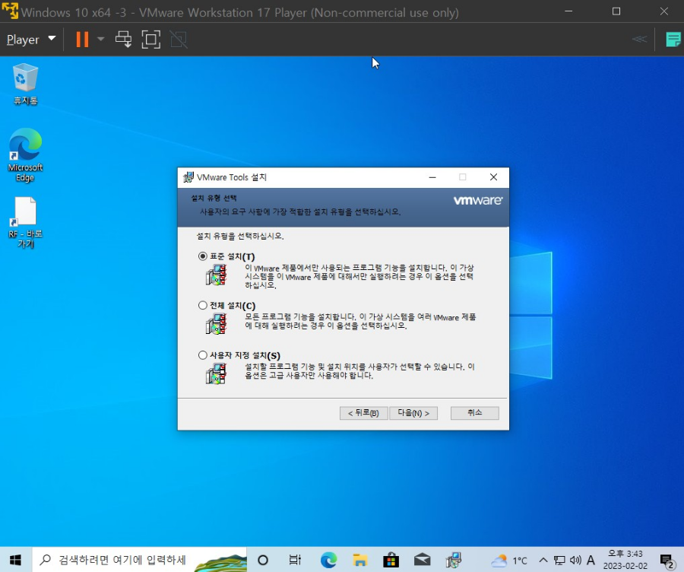Open Cortana circle icon on taskbar
Screen dimensions: 684x572
[263, 560]
